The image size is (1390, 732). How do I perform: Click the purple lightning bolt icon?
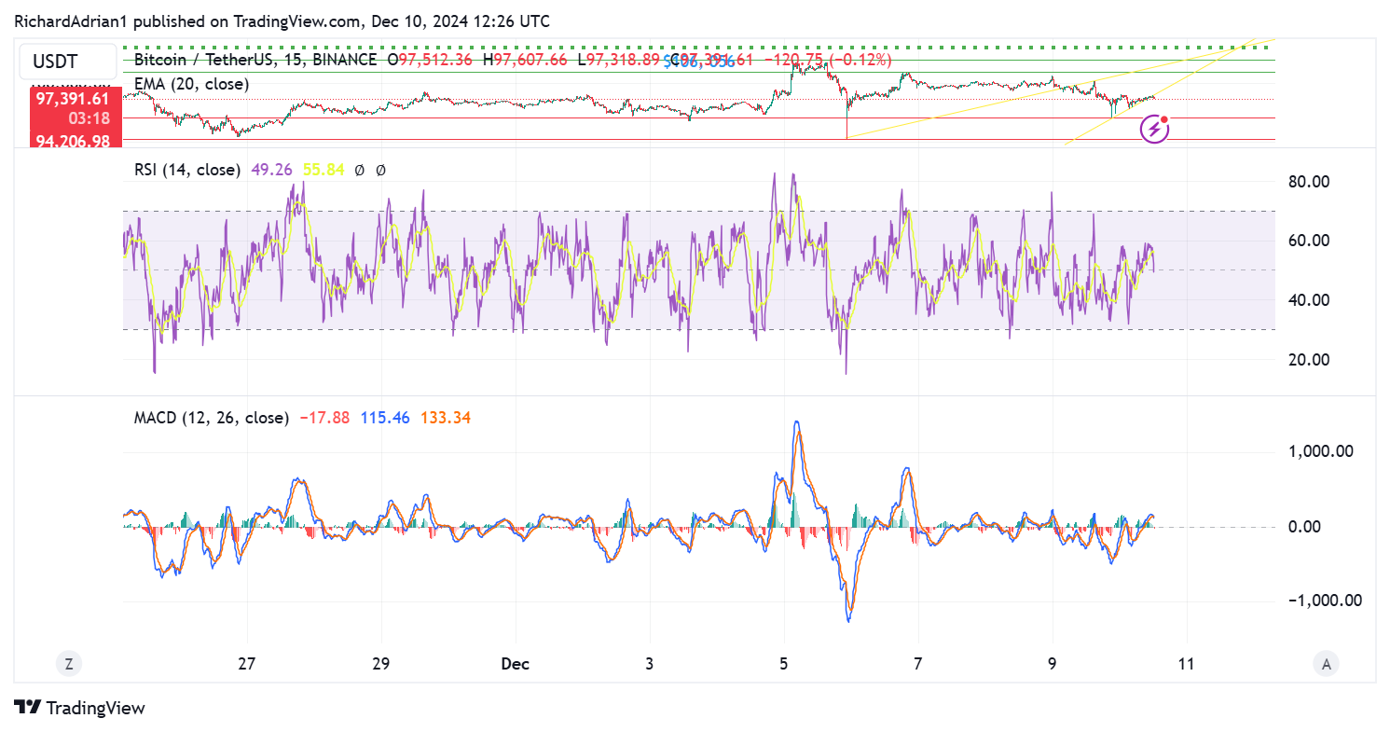[1154, 129]
